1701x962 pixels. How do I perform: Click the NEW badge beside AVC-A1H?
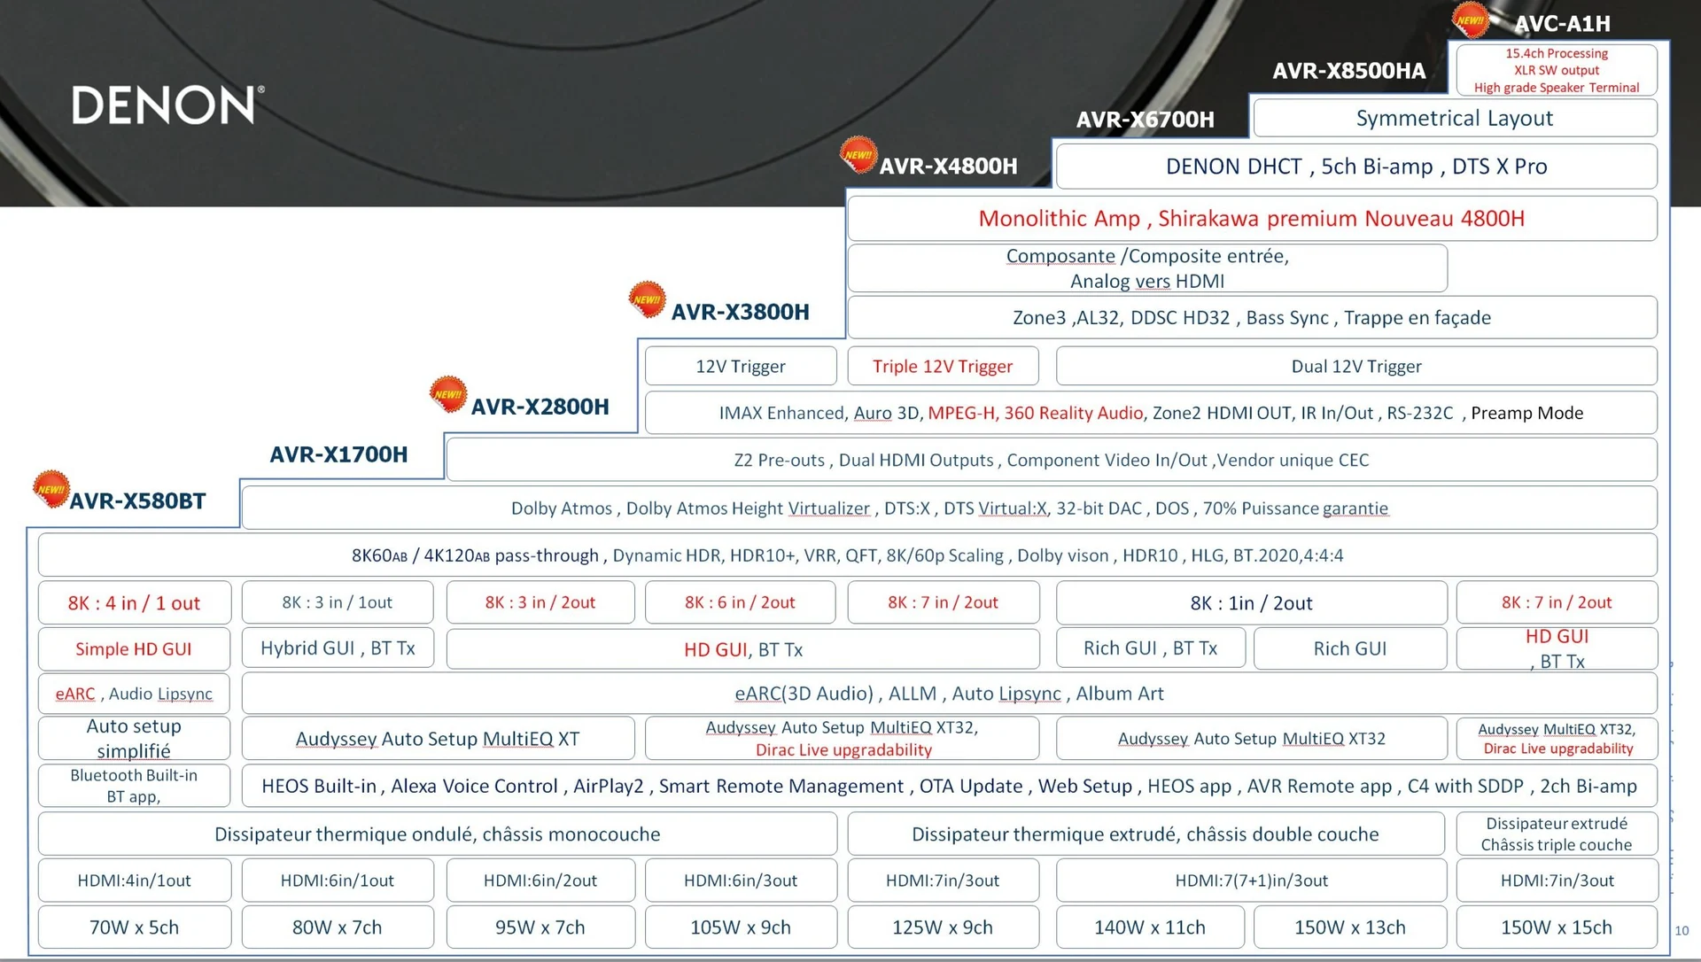1471,20
